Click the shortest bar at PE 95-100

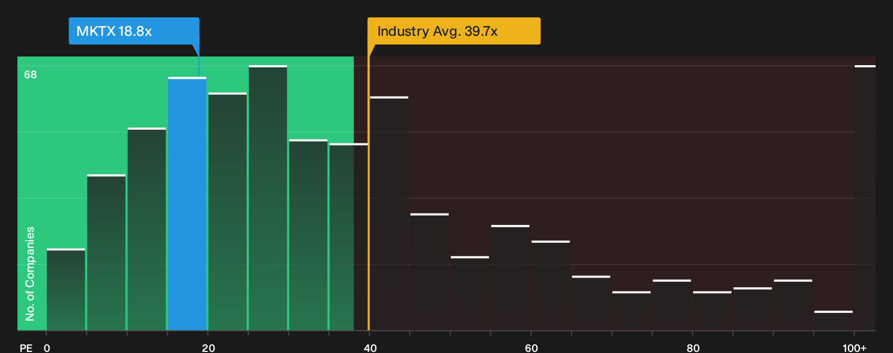834,320
